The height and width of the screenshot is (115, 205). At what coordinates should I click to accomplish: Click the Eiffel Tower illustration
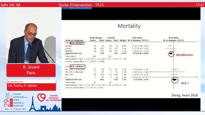tap(33, 103)
